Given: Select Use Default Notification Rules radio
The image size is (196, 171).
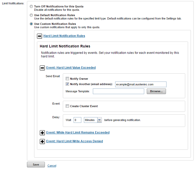Looking at the screenshot, I should pos(31,15).
